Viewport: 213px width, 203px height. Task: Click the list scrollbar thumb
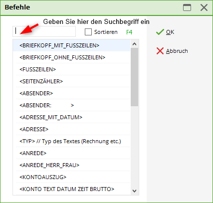[x=134, y=77]
